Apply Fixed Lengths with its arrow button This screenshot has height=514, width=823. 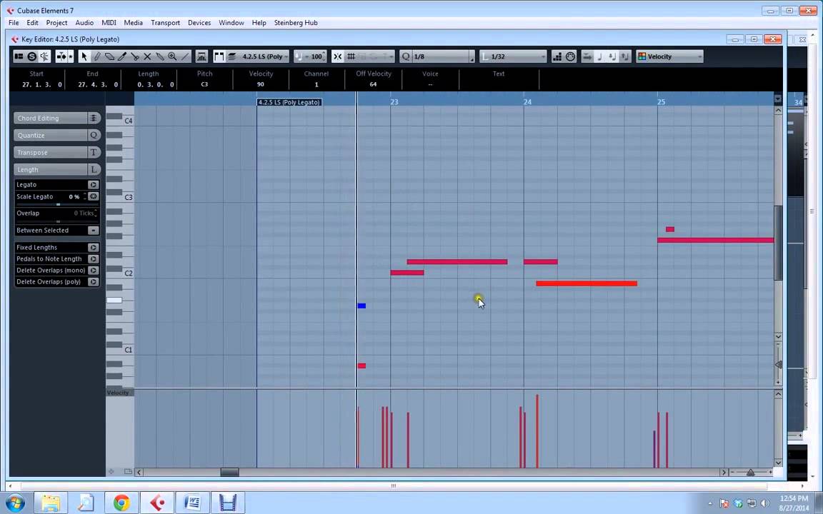point(93,247)
